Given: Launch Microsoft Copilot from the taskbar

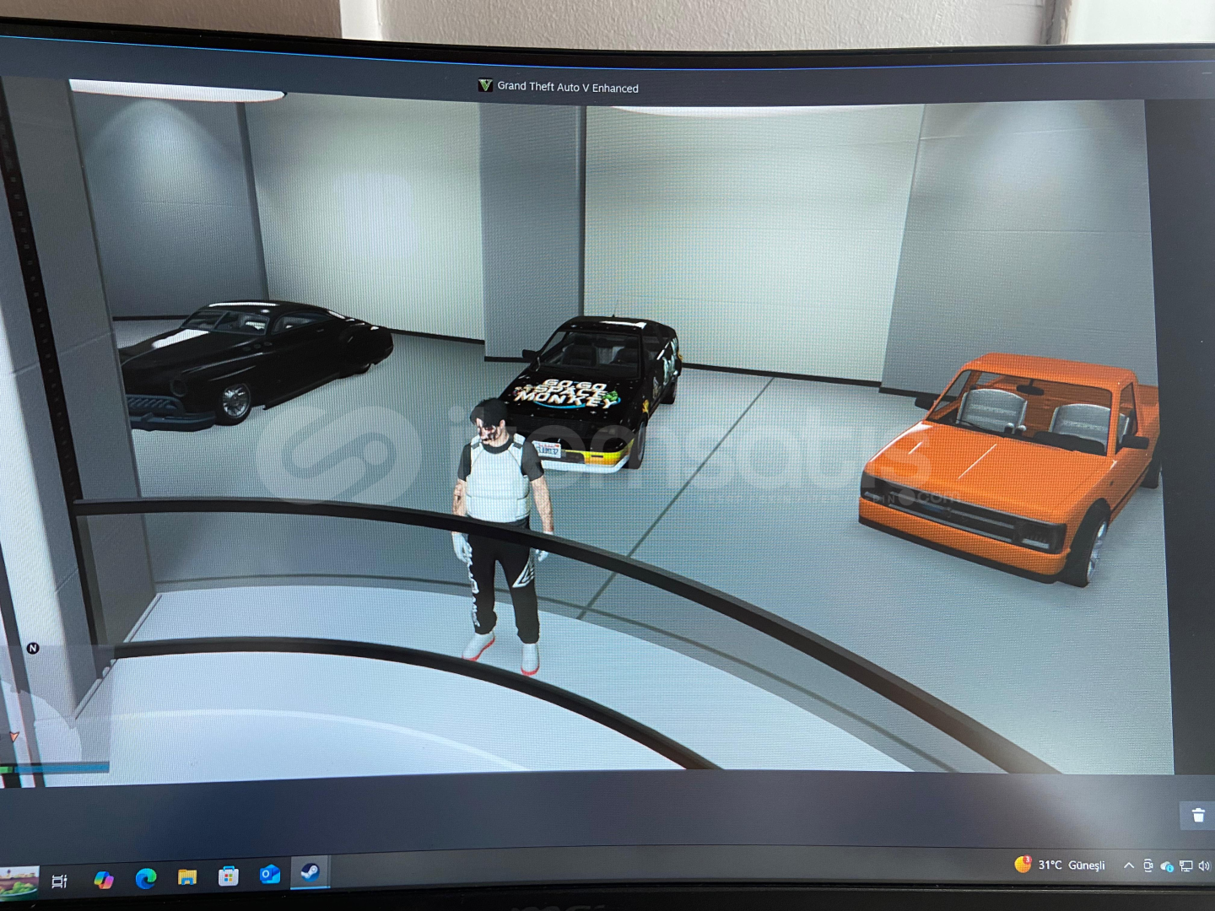Looking at the screenshot, I should click(x=104, y=880).
